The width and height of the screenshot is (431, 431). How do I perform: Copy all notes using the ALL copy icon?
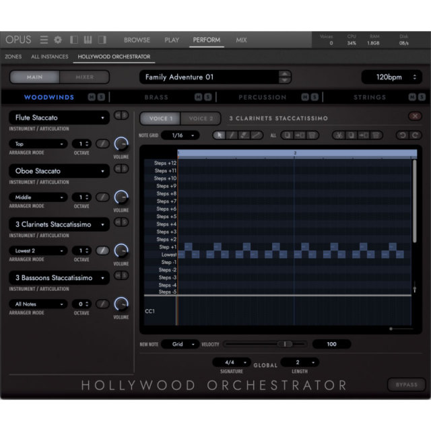(x=288, y=135)
